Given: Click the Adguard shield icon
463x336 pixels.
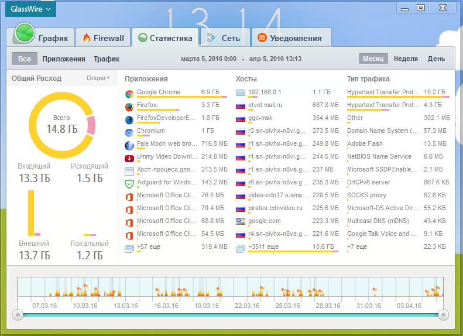Looking at the screenshot, I should click(x=129, y=184).
